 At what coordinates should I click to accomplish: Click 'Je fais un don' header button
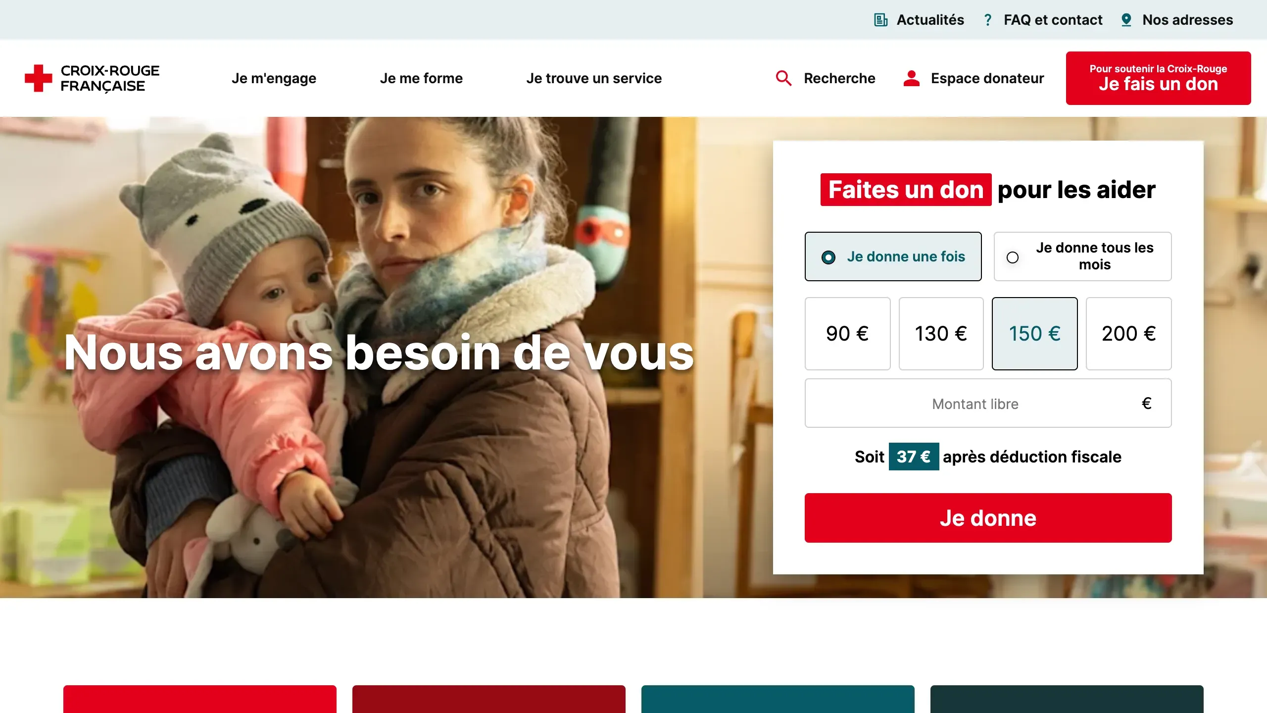(1158, 78)
